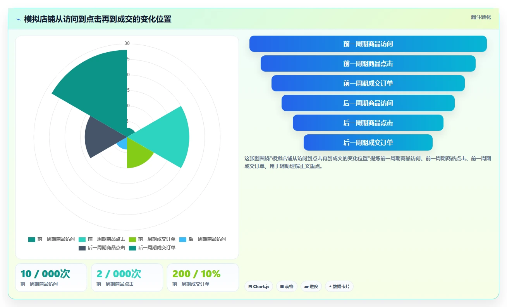The width and height of the screenshot is (507, 307).
Task: Click the card title 模拟店铺从访问到点击再到成交的变化位置
Action: [98, 19]
